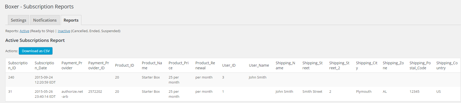Download the report as CSV
The image size is (461, 103).
click(x=36, y=51)
